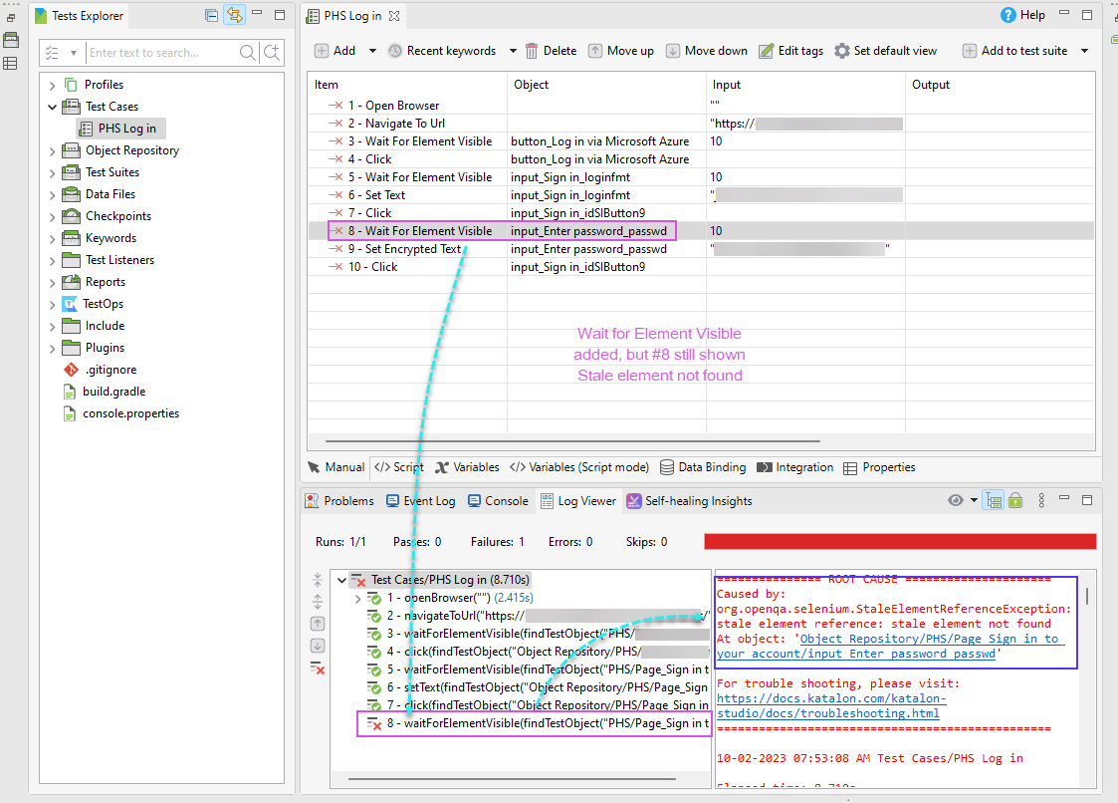The width and height of the screenshot is (1118, 803).
Task: Toggle scroll lock in Log Viewer
Action: pos(1015,500)
